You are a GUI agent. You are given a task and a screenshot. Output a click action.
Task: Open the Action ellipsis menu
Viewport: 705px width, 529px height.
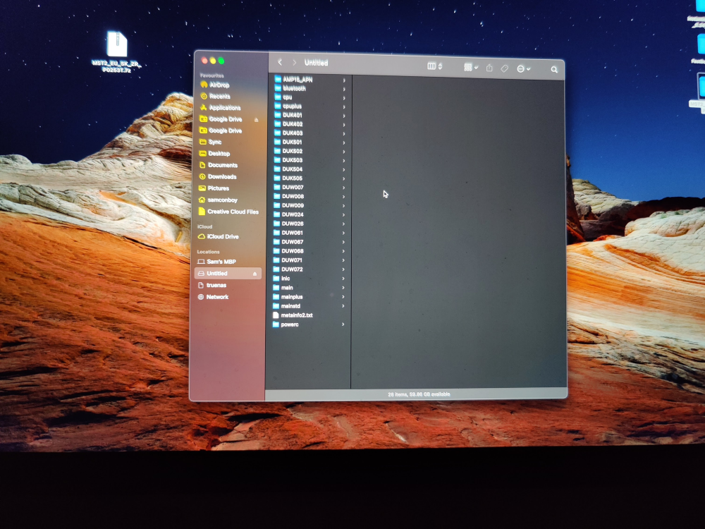point(523,69)
